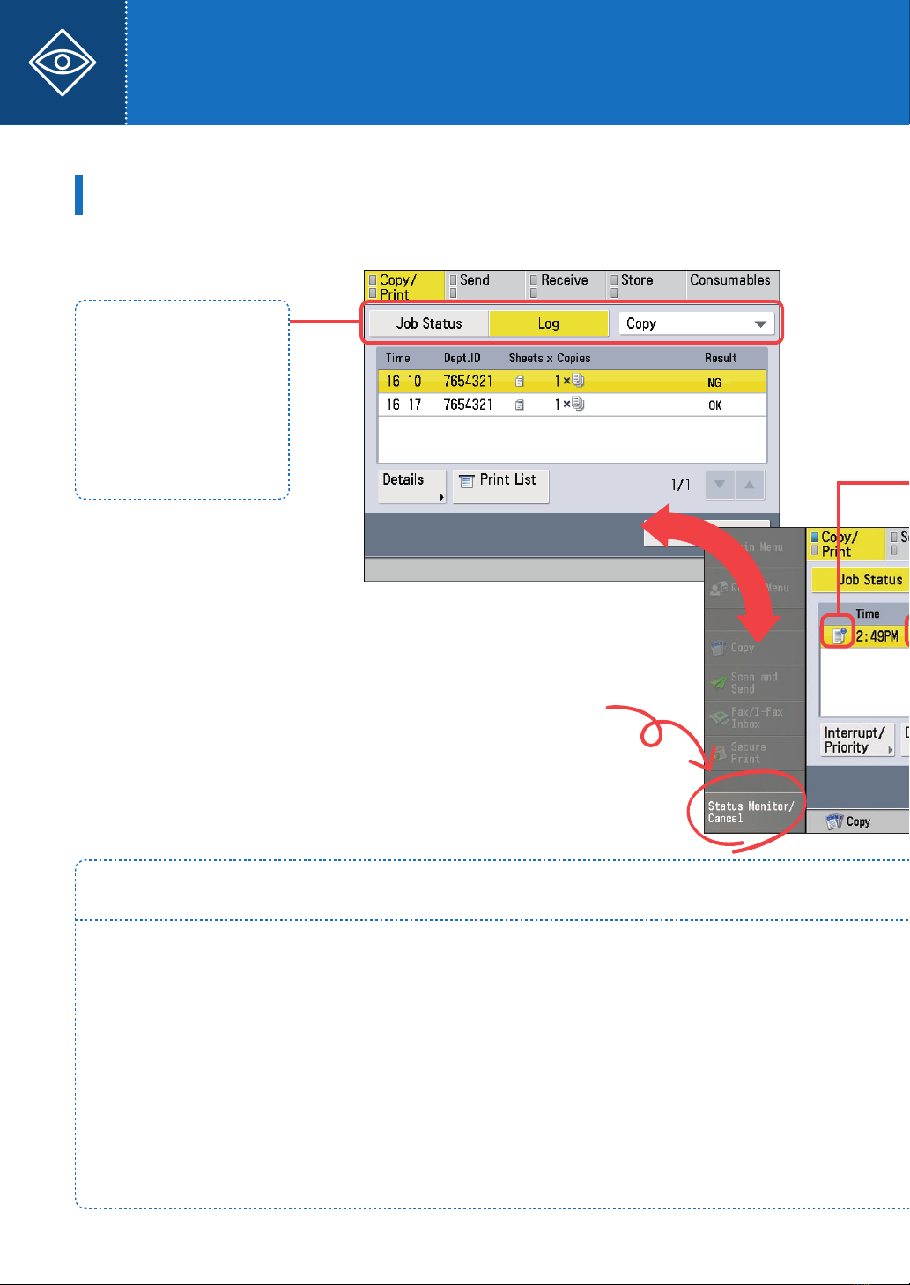Click the Interrupt/Priority button
This screenshot has height=1285, width=910.
click(x=857, y=739)
